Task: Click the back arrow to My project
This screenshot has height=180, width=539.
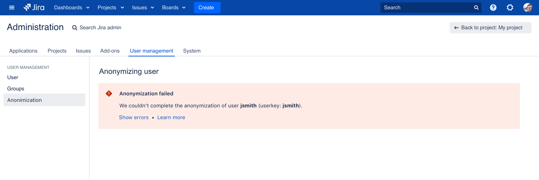Action: [456, 28]
